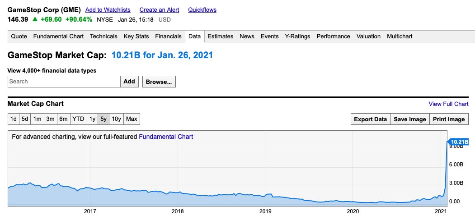Select the Technicals tab
Viewport: 475px width, 220px height.
click(x=103, y=36)
